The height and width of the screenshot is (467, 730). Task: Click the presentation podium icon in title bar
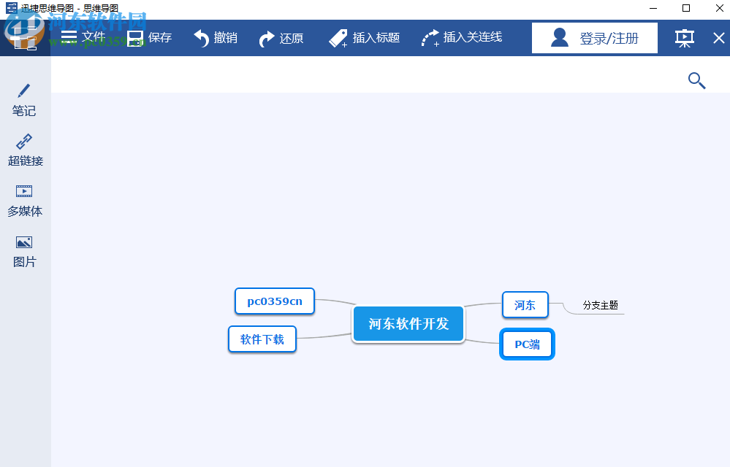(x=683, y=37)
